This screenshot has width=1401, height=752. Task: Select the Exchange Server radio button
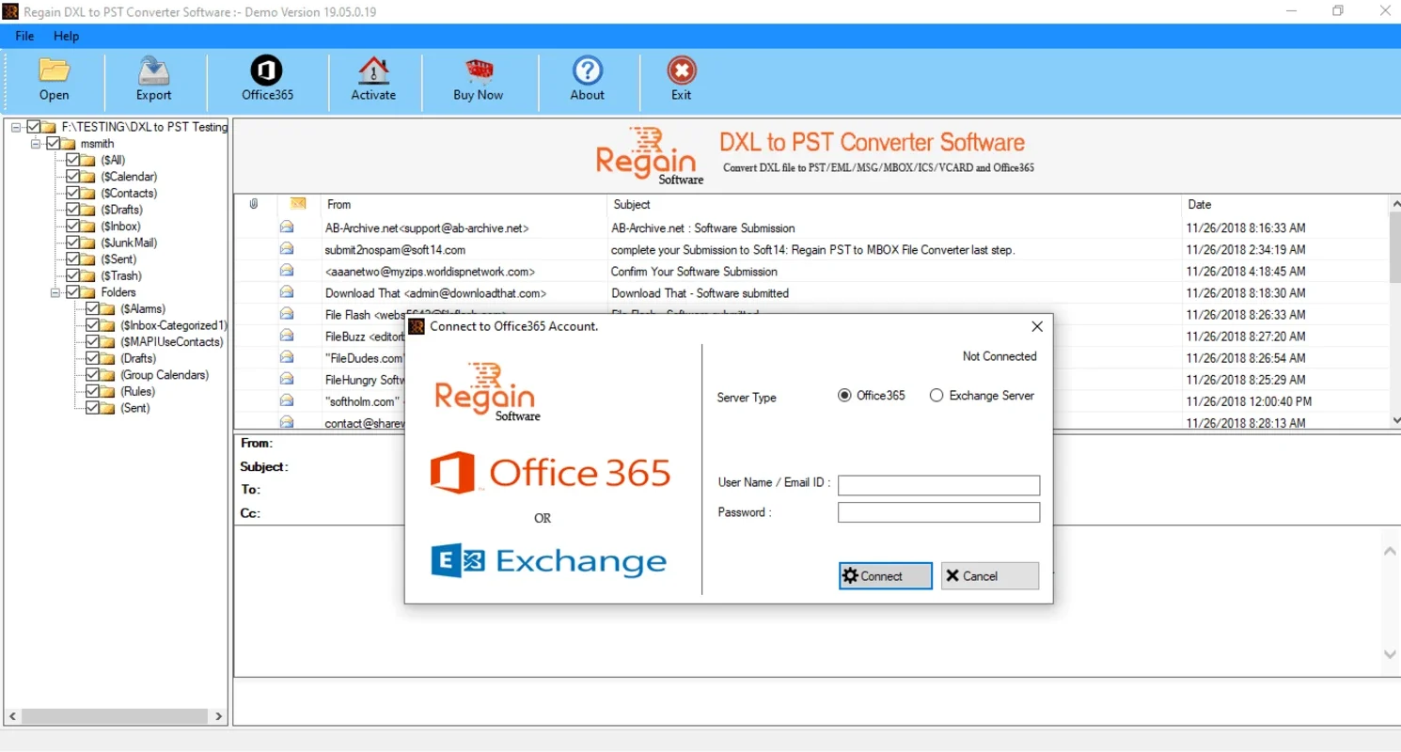[x=937, y=396]
